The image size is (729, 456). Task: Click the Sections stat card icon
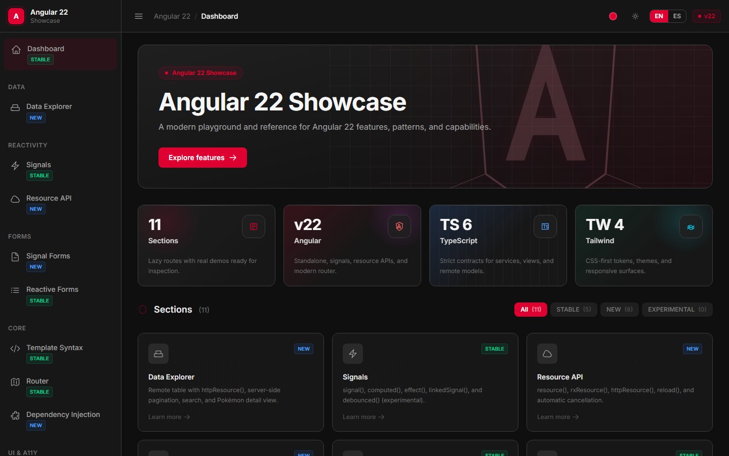point(254,226)
